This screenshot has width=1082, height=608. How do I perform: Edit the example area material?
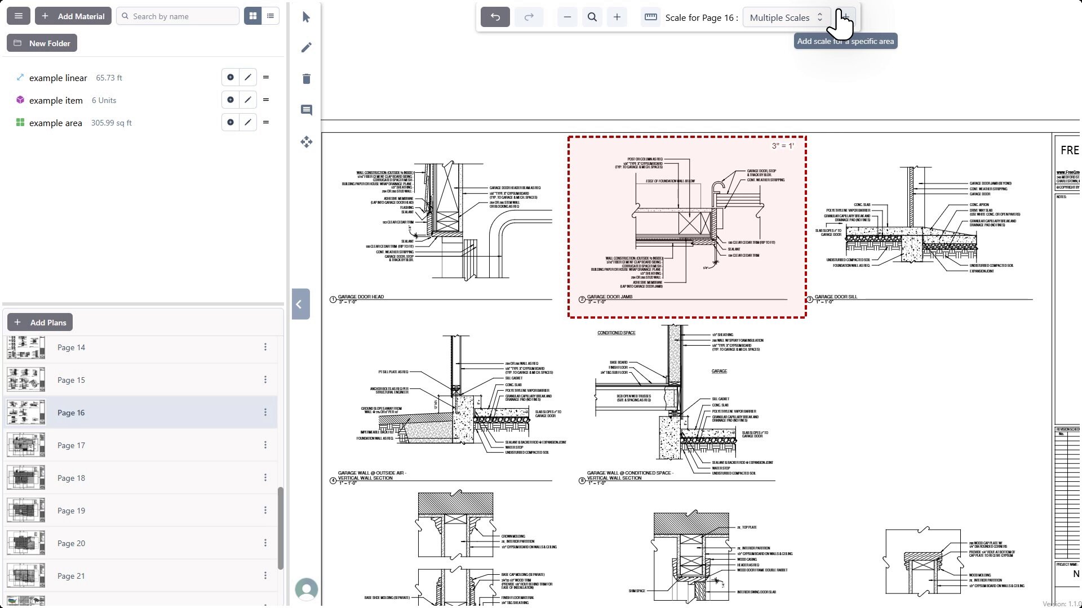tap(248, 122)
